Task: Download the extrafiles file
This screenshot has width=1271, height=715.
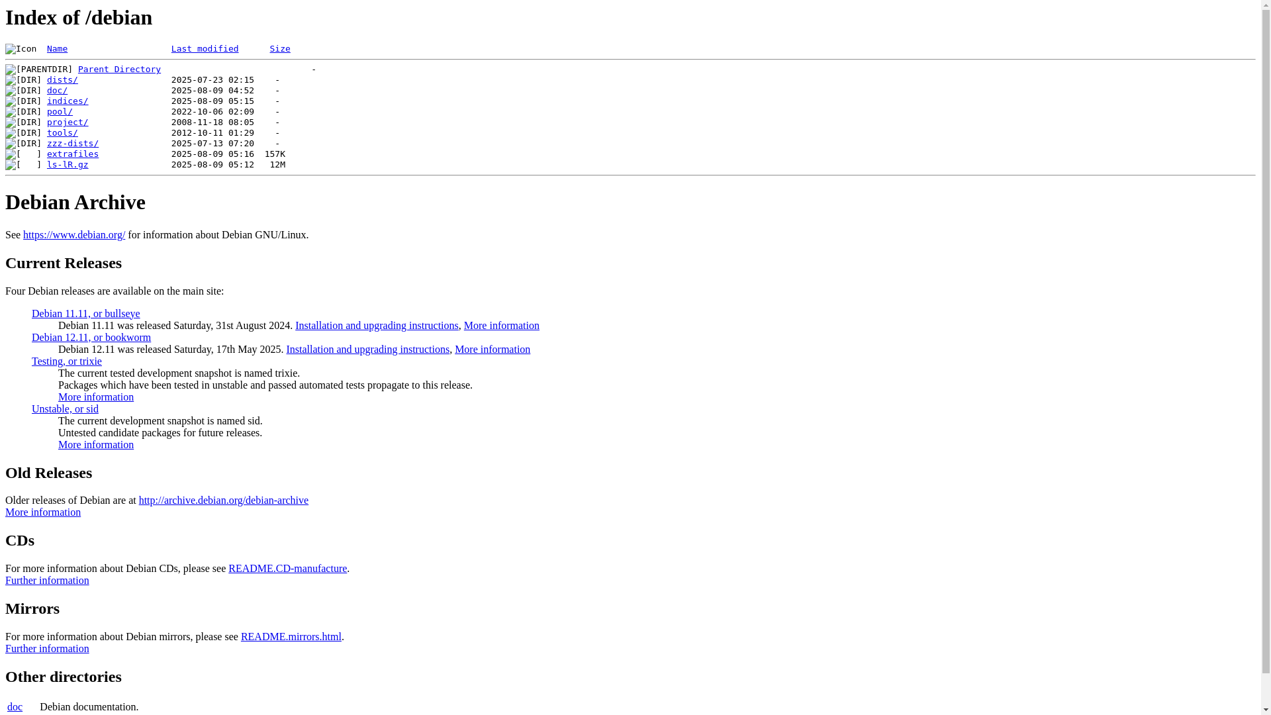Action: coord(73,154)
